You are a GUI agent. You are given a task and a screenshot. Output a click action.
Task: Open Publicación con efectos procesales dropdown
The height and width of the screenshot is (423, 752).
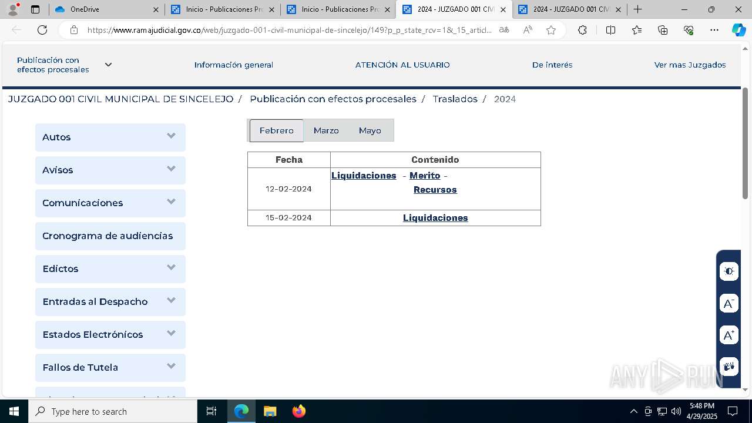64,65
